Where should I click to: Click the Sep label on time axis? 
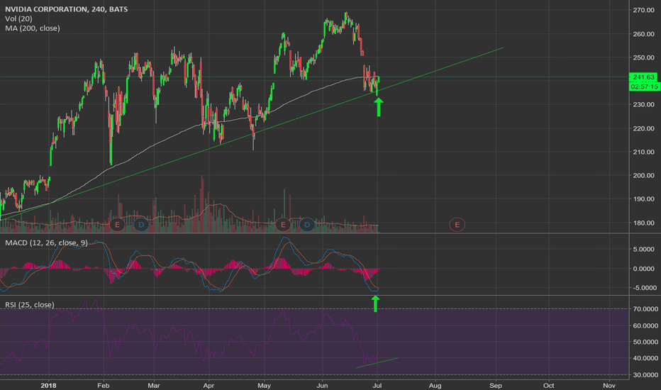[496, 385]
